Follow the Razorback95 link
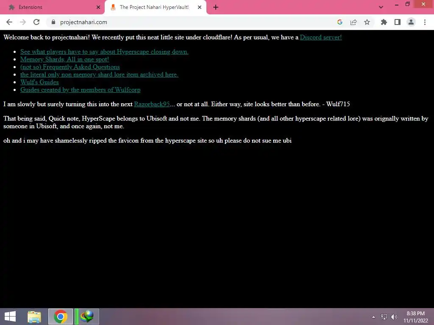The image size is (434, 325). 152,104
